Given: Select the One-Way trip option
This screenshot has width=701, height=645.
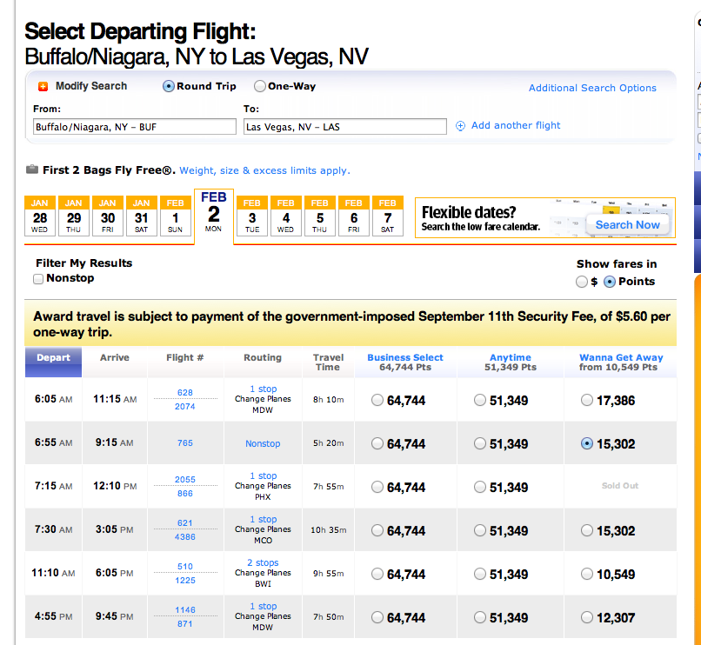Looking at the screenshot, I should pos(260,86).
